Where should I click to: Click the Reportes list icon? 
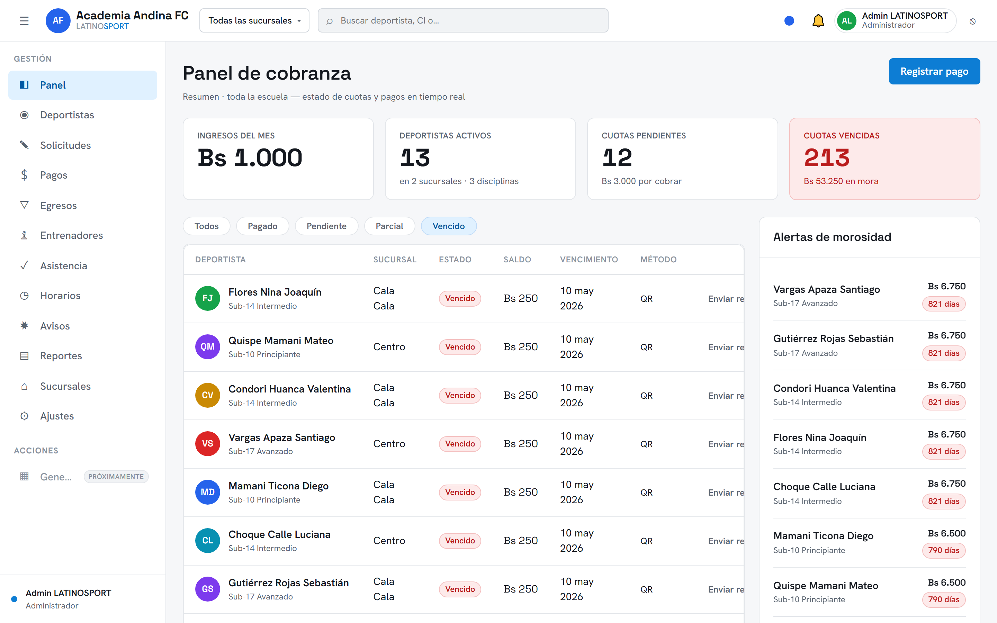click(24, 355)
